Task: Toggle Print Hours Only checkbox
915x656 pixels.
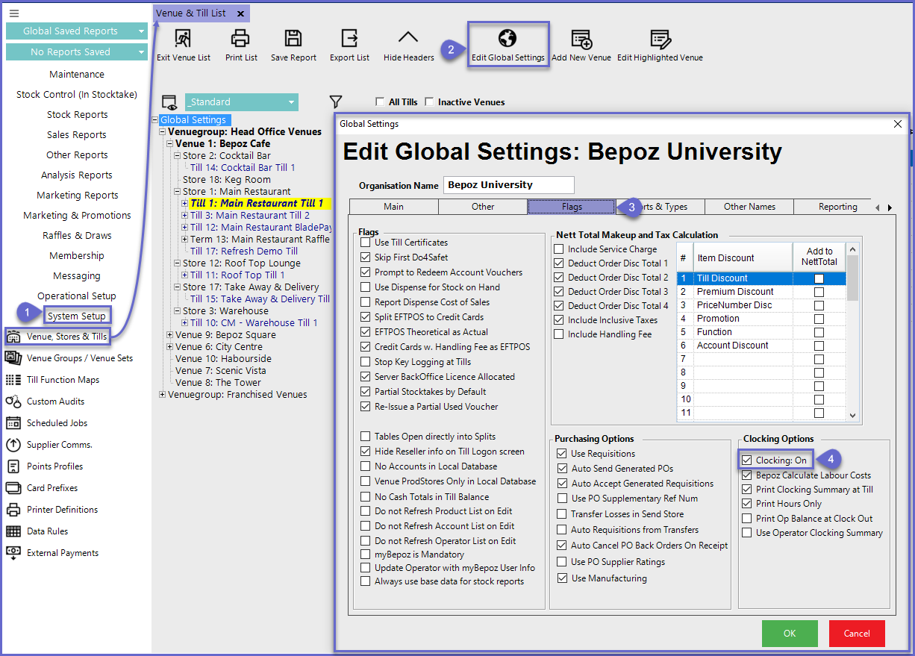Action: [747, 504]
